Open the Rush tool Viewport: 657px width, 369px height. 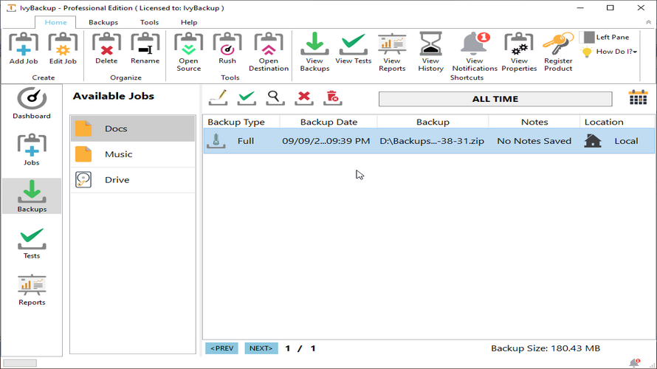click(227, 49)
